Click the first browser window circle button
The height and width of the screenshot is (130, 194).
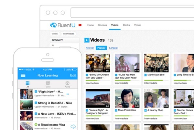[x=48, y=13]
